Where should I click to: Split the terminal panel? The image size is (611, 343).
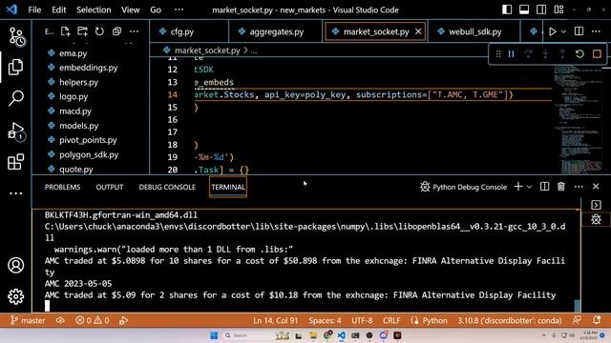[x=544, y=187]
